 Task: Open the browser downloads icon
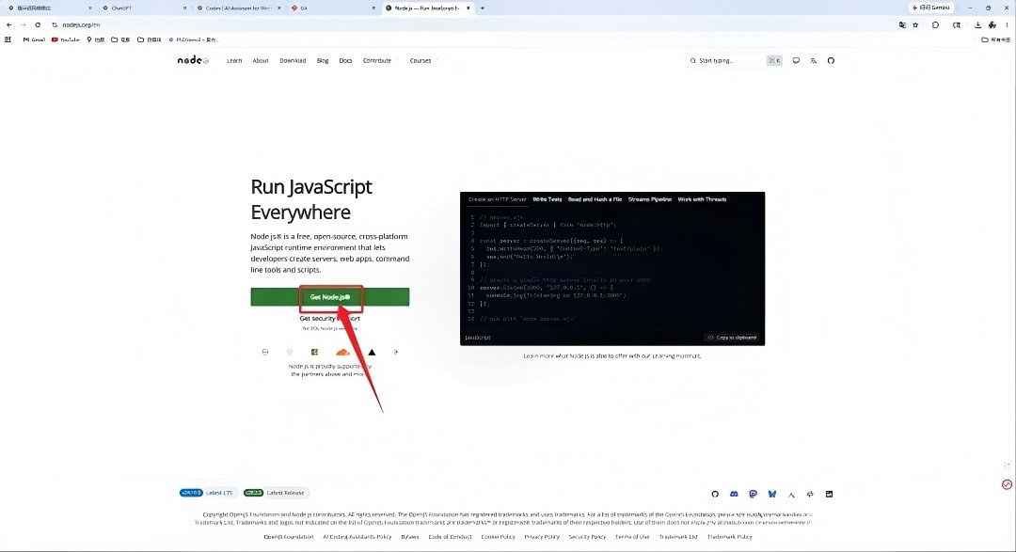(x=977, y=24)
